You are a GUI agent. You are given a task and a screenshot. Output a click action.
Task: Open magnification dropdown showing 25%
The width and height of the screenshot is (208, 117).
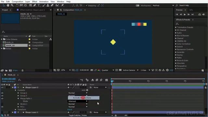click(x=66, y=70)
